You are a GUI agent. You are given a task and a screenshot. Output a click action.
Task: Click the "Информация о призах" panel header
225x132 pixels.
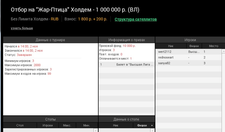point(127,40)
